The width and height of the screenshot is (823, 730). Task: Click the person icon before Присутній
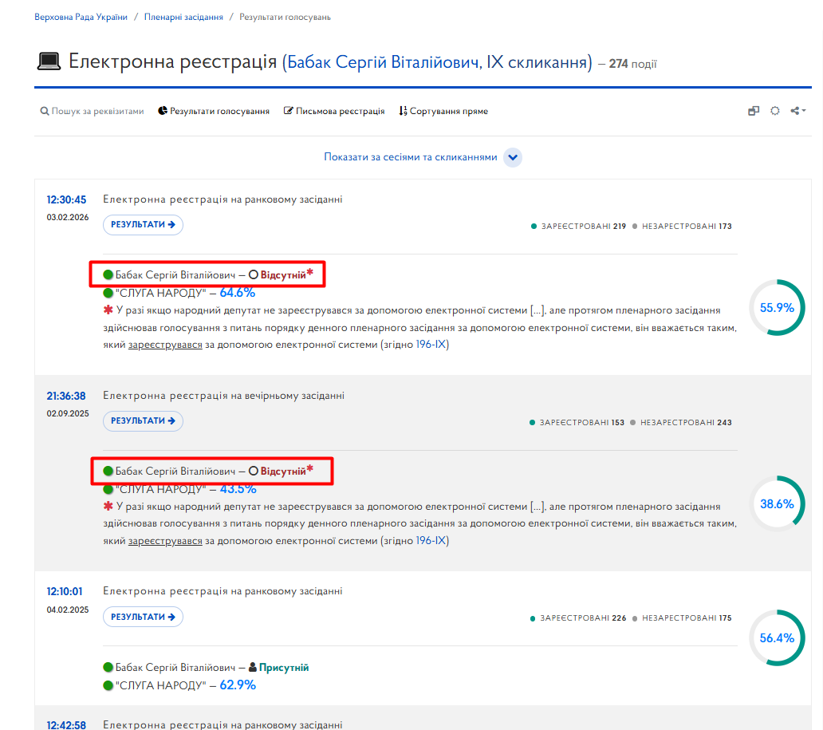pos(253,667)
